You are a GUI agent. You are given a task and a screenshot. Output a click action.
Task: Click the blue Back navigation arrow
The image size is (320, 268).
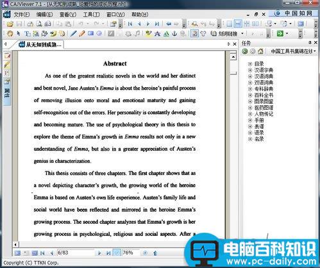pyautogui.click(x=169, y=24)
